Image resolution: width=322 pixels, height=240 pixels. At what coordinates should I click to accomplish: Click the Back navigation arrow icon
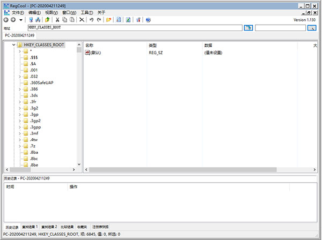point(6,20)
